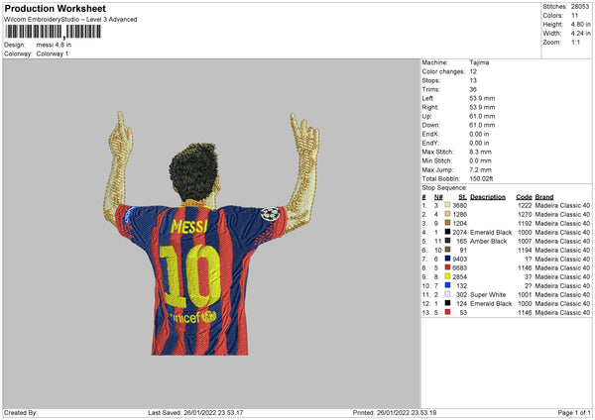This screenshot has height=420, width=595.
Task: Select stitch count 6683 in row 8
Action: (459, 268)
